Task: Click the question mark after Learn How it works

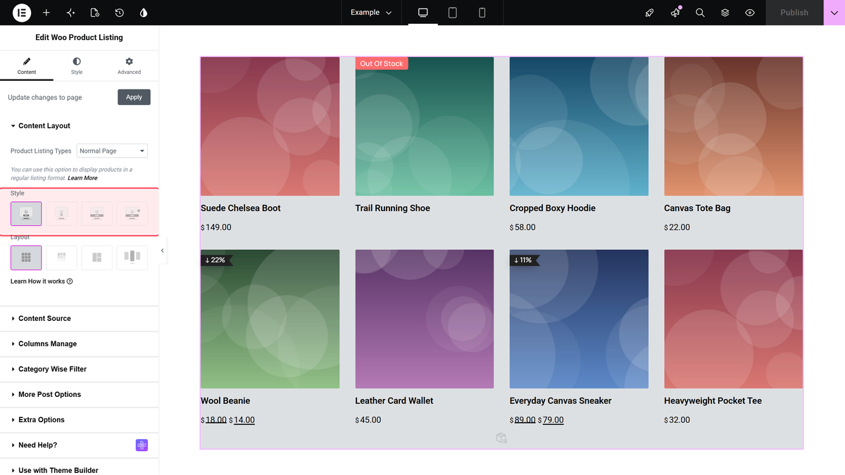Action: pyautogui.click(x=70, y=281)
